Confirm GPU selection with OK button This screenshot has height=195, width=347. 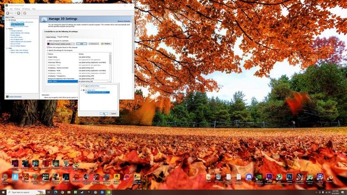click(x=104, y=113)
